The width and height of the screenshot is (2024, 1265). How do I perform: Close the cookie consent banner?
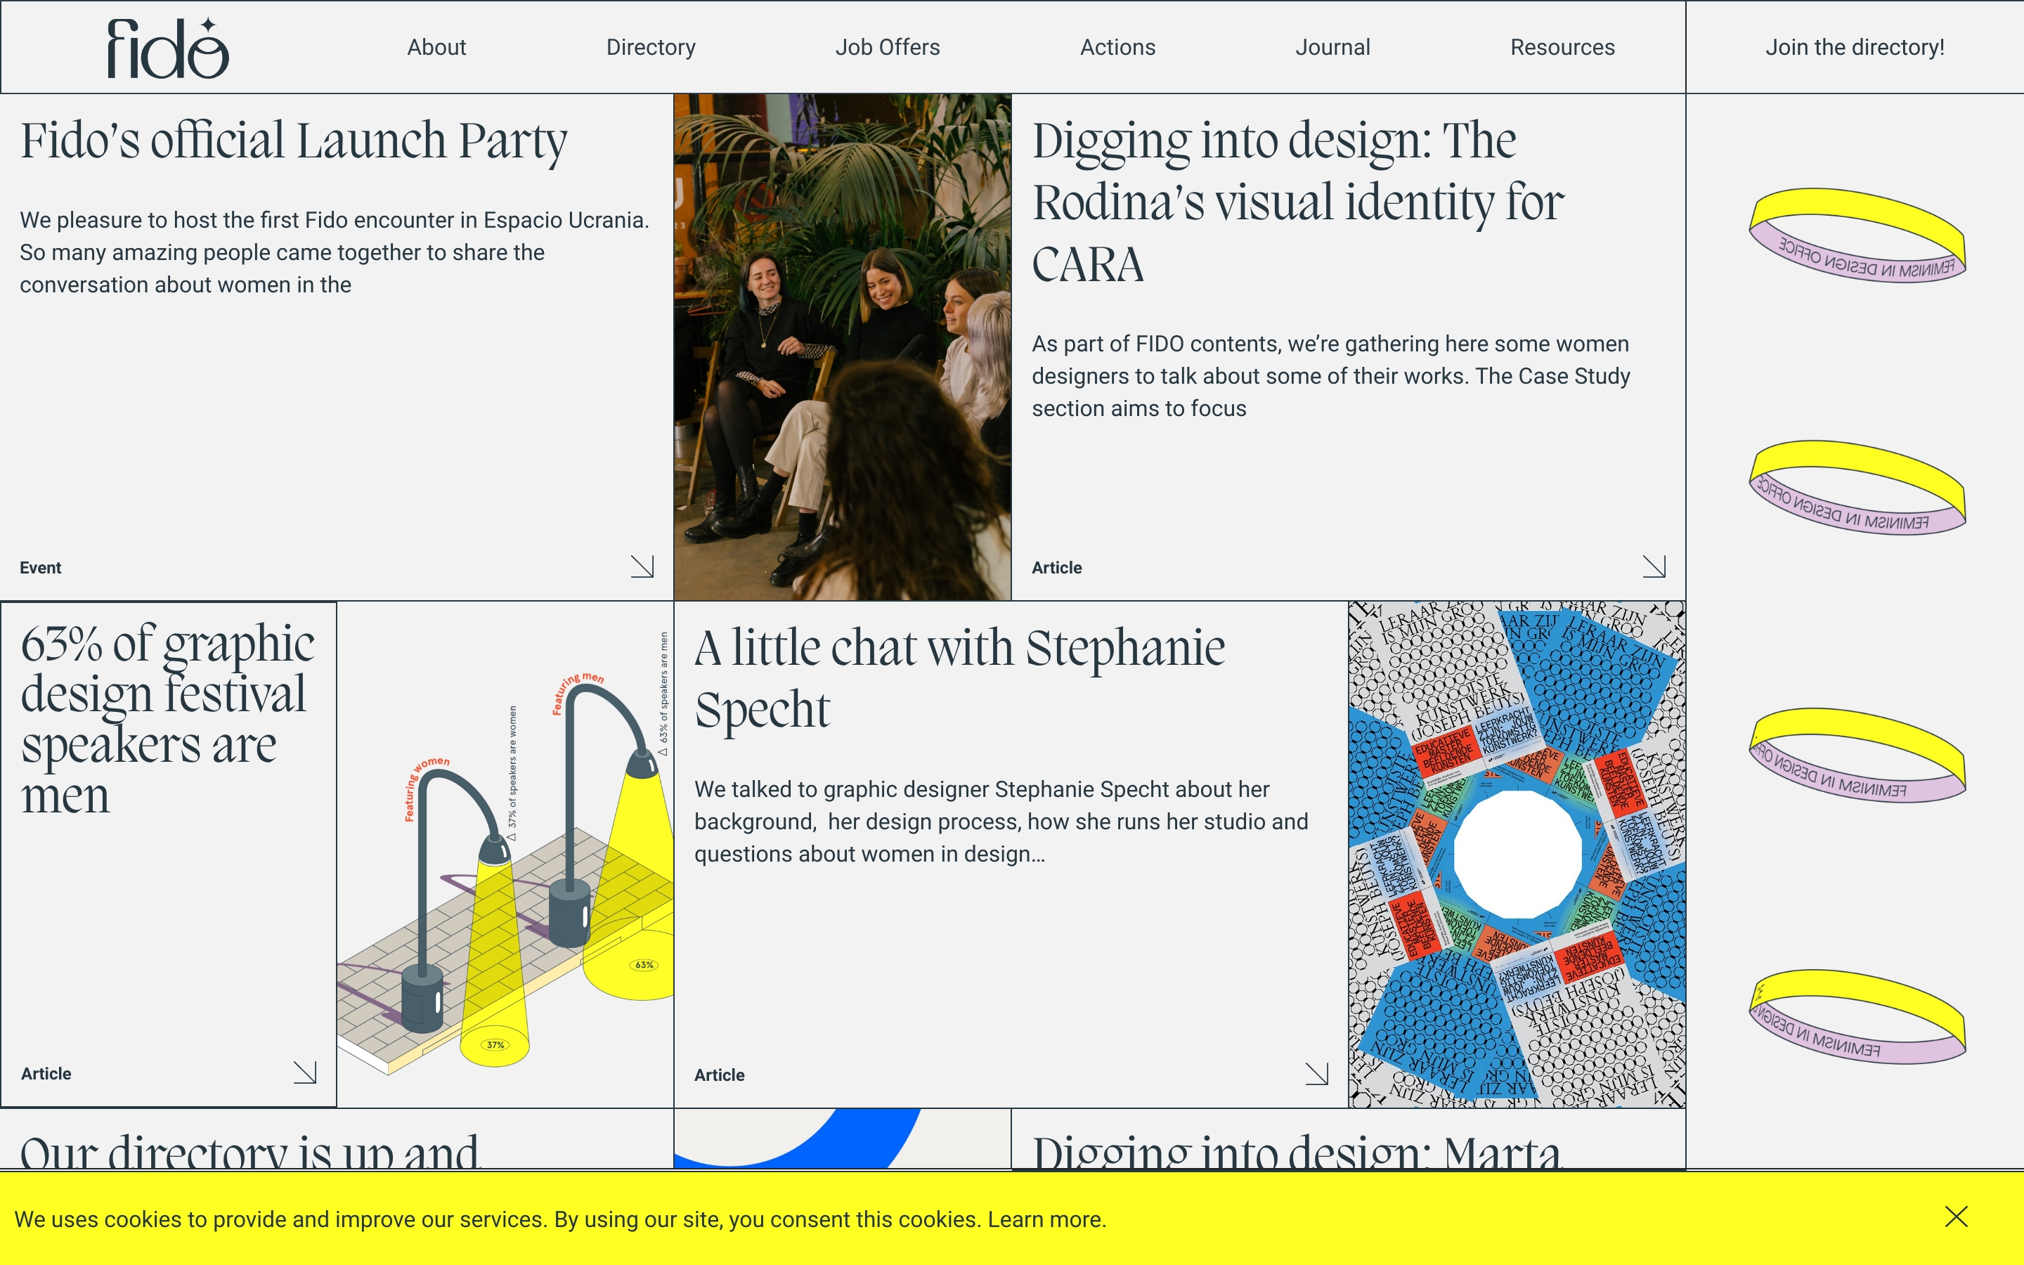point(1955,1217)
